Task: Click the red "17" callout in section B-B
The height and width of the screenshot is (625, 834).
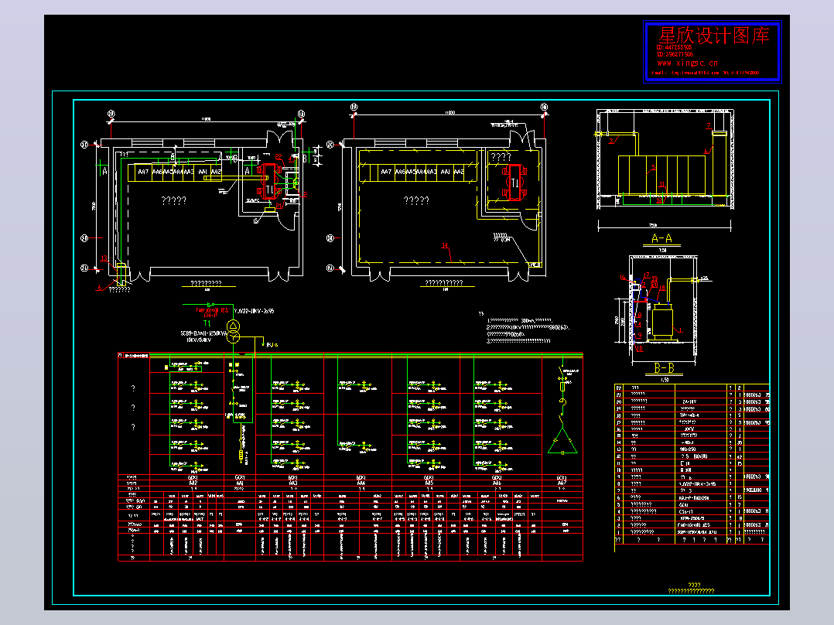Action: click(x=647, y=275)
